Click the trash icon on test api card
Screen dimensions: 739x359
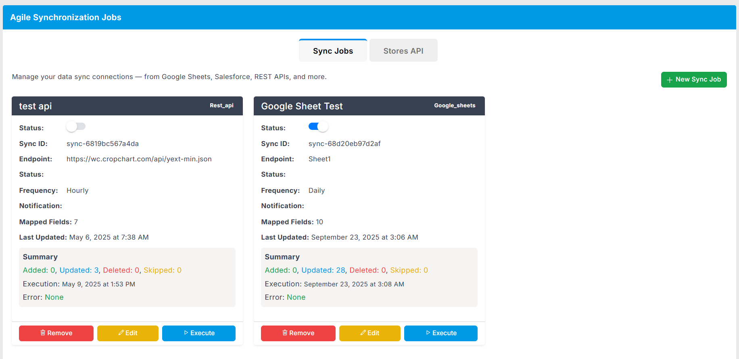pos(43,333)
